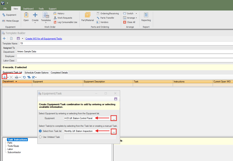Choose the 'Use Unlisted Task' radio option
This screenshot has width=233, height=161.
click(40, 137)
